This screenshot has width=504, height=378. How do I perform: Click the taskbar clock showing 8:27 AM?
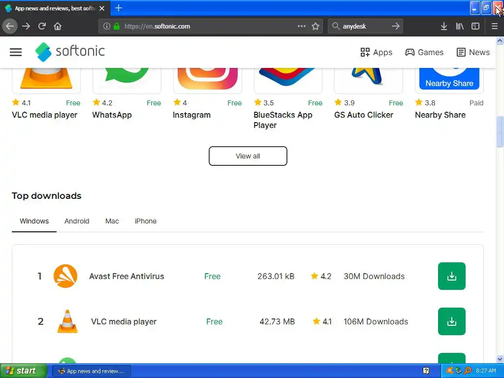click(486, 371)
